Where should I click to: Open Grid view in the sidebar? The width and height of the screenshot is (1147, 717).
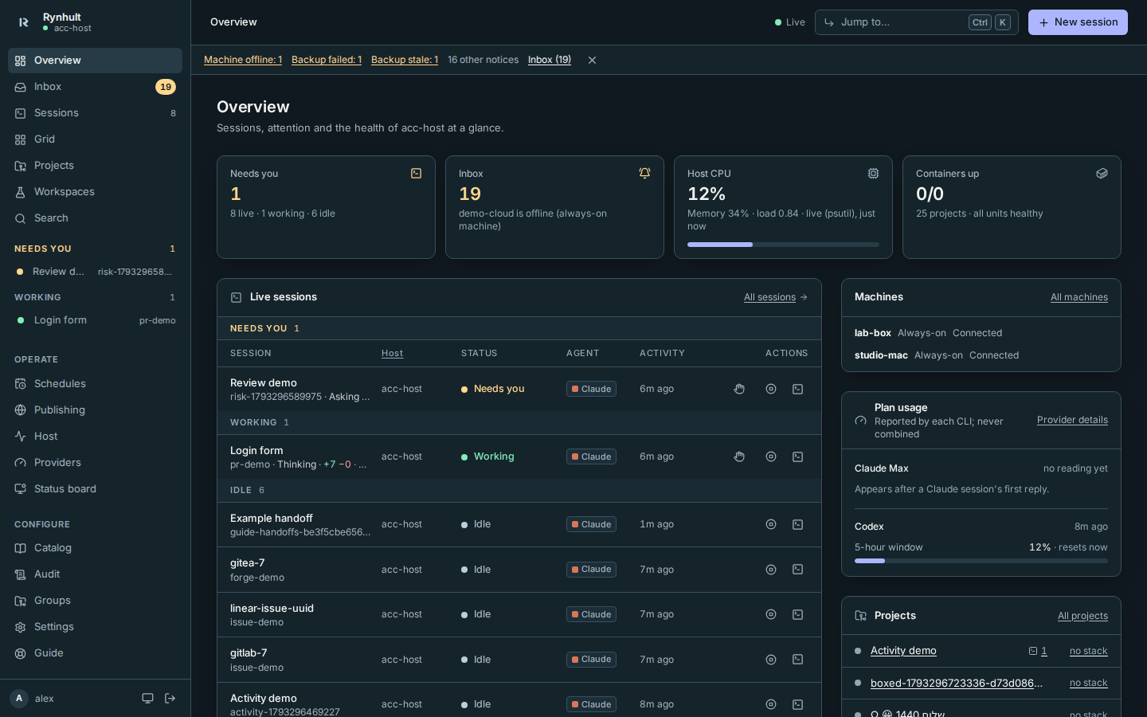(x=95, y=139)
